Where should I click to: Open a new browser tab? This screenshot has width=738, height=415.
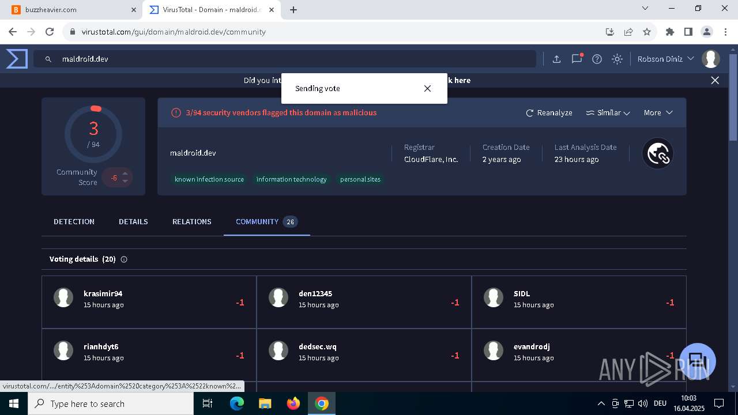coord(293,10)
